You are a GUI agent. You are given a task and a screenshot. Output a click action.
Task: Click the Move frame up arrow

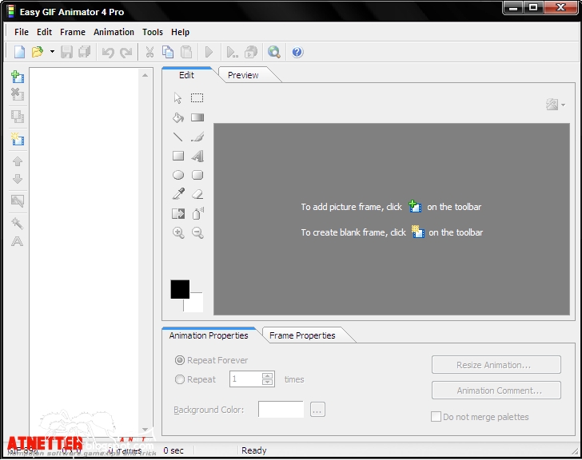[18, 161]
